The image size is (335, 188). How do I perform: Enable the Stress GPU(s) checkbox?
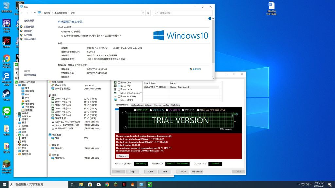coord(119,100)
